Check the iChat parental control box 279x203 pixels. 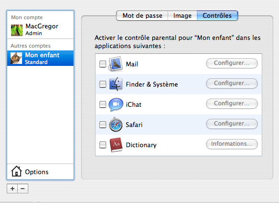(103, 104)
